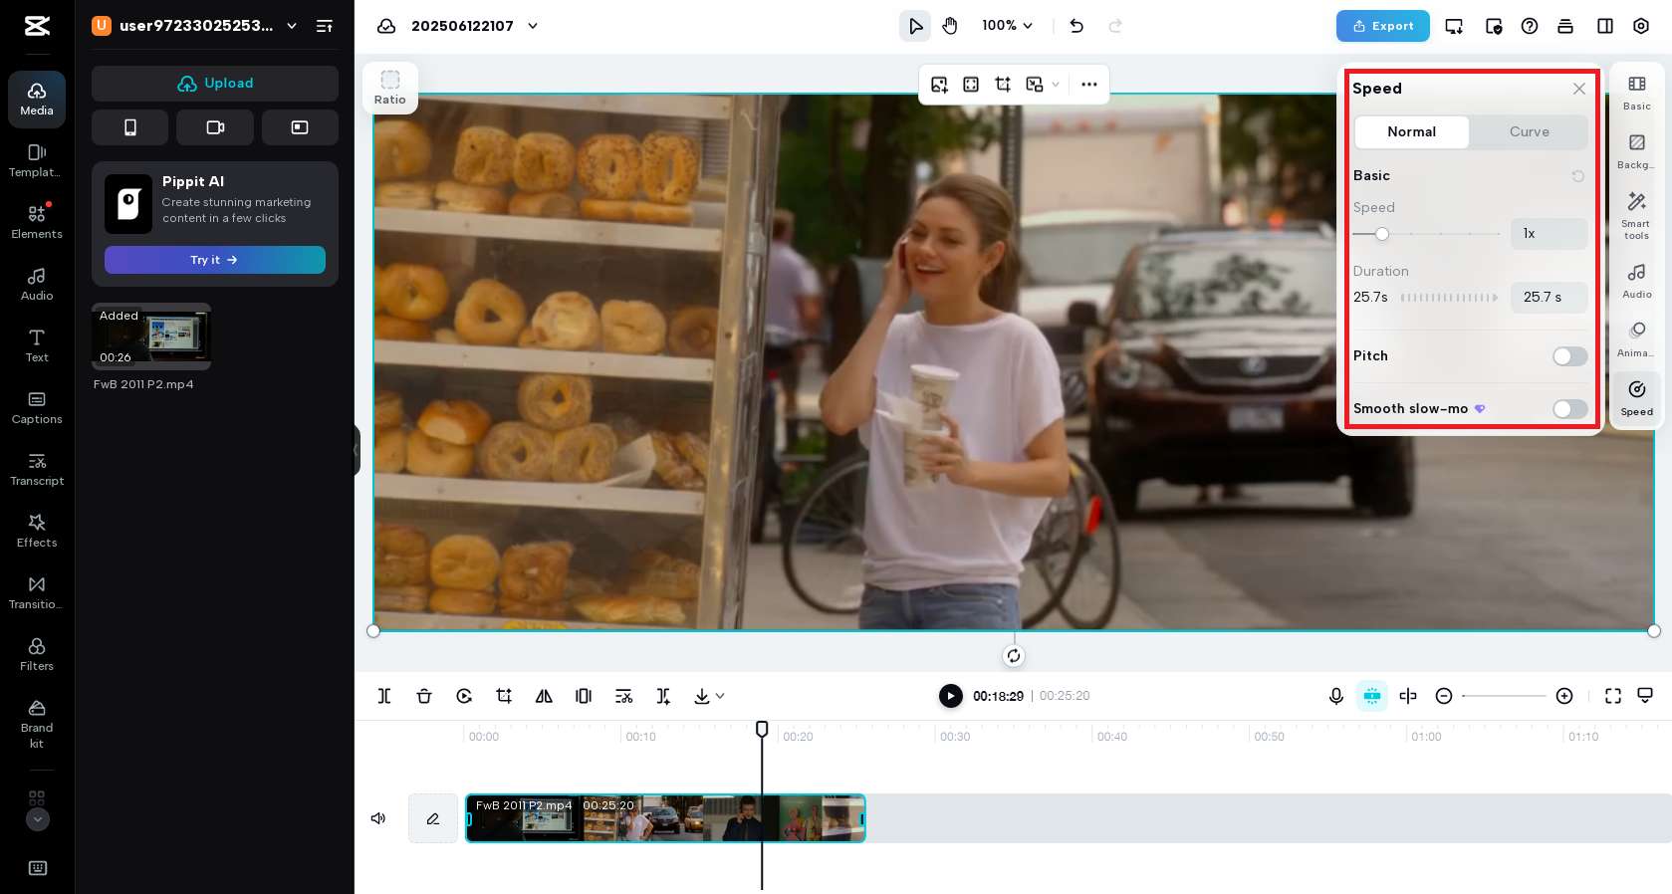This screenshot has height=894, width=1672.
Task: Upload from phone icon button
Action: (129, 127)
